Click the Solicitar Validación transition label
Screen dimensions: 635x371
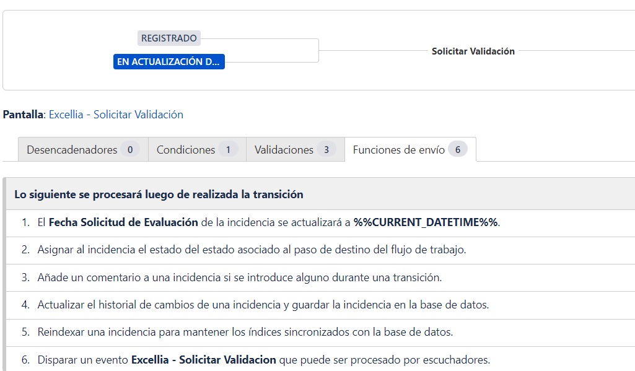(473, 51)
